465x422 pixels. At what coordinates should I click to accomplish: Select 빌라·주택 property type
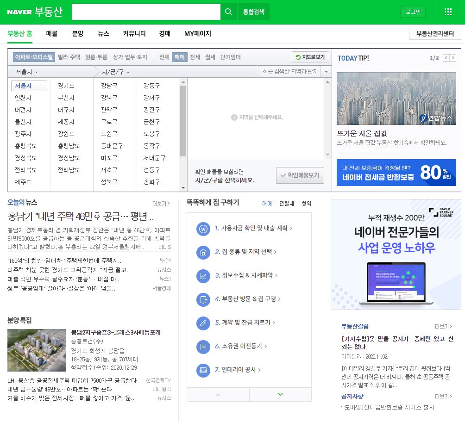click(x=69, y=57)
